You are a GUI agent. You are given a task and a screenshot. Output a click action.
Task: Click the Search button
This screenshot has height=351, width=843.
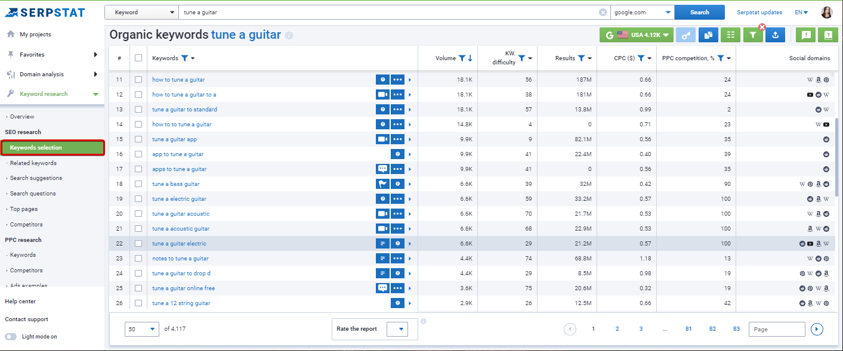click(699, 11)
